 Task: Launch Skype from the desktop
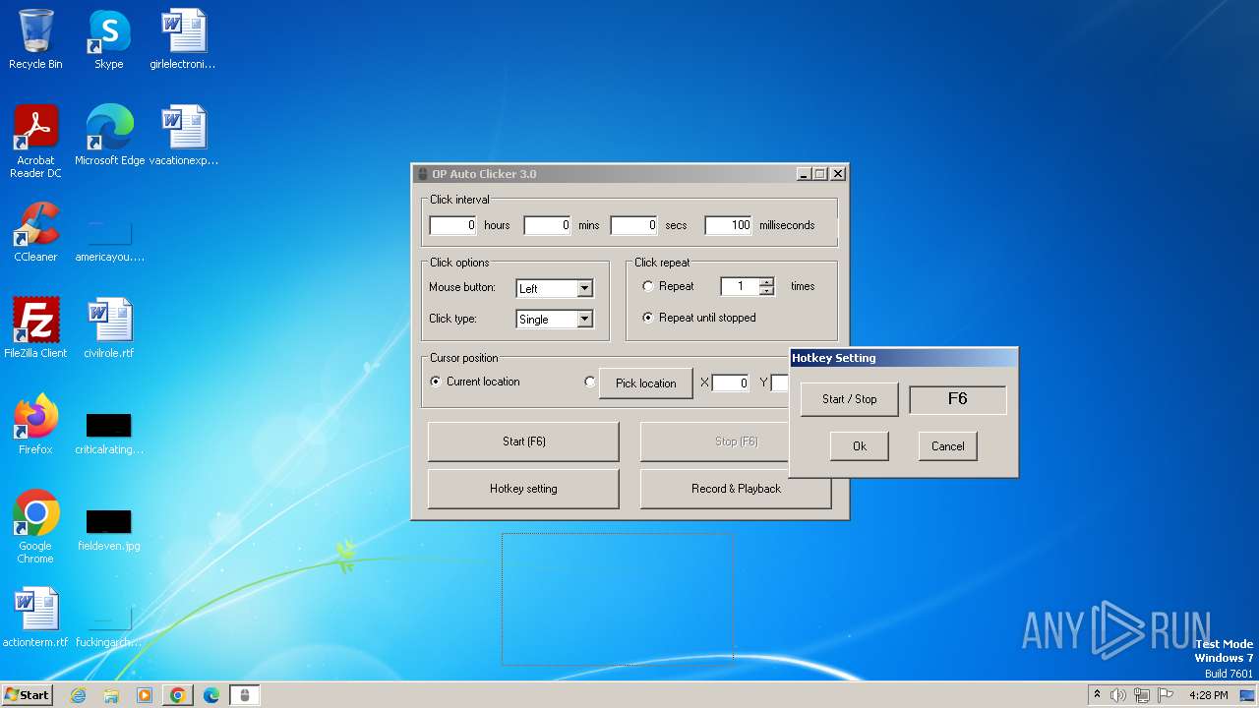(x=108, y=39)
